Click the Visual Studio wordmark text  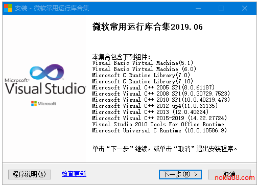(x=45, y=88)
